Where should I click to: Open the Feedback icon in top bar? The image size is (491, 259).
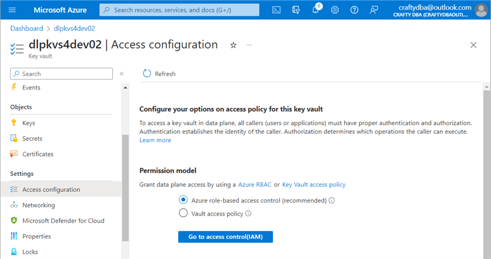tap(374, 10)
